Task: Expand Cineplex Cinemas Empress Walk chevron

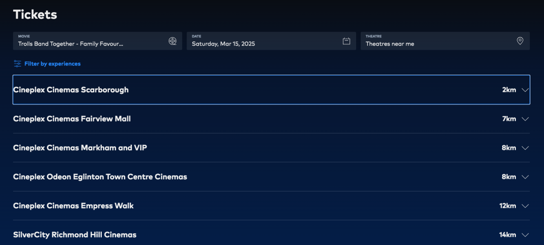Action: pos(525,206)
